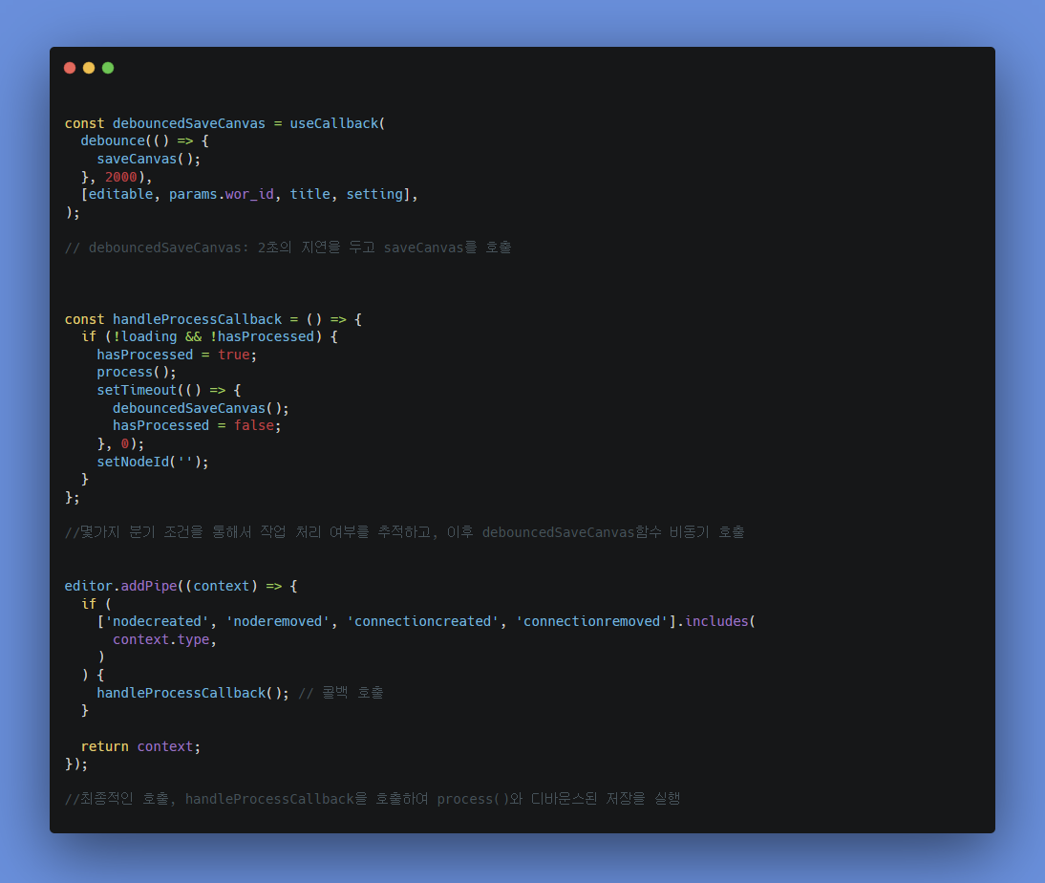This screenshot has width=1045, height=883.
Task: Click the string 'noderemoved' in the array
Action: pyautogui.click(x=277, y=621)
